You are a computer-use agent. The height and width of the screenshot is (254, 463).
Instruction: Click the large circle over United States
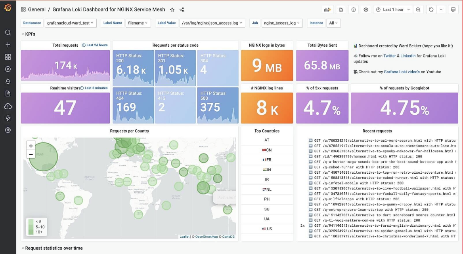pyautogui.click(x=44, y=157)
